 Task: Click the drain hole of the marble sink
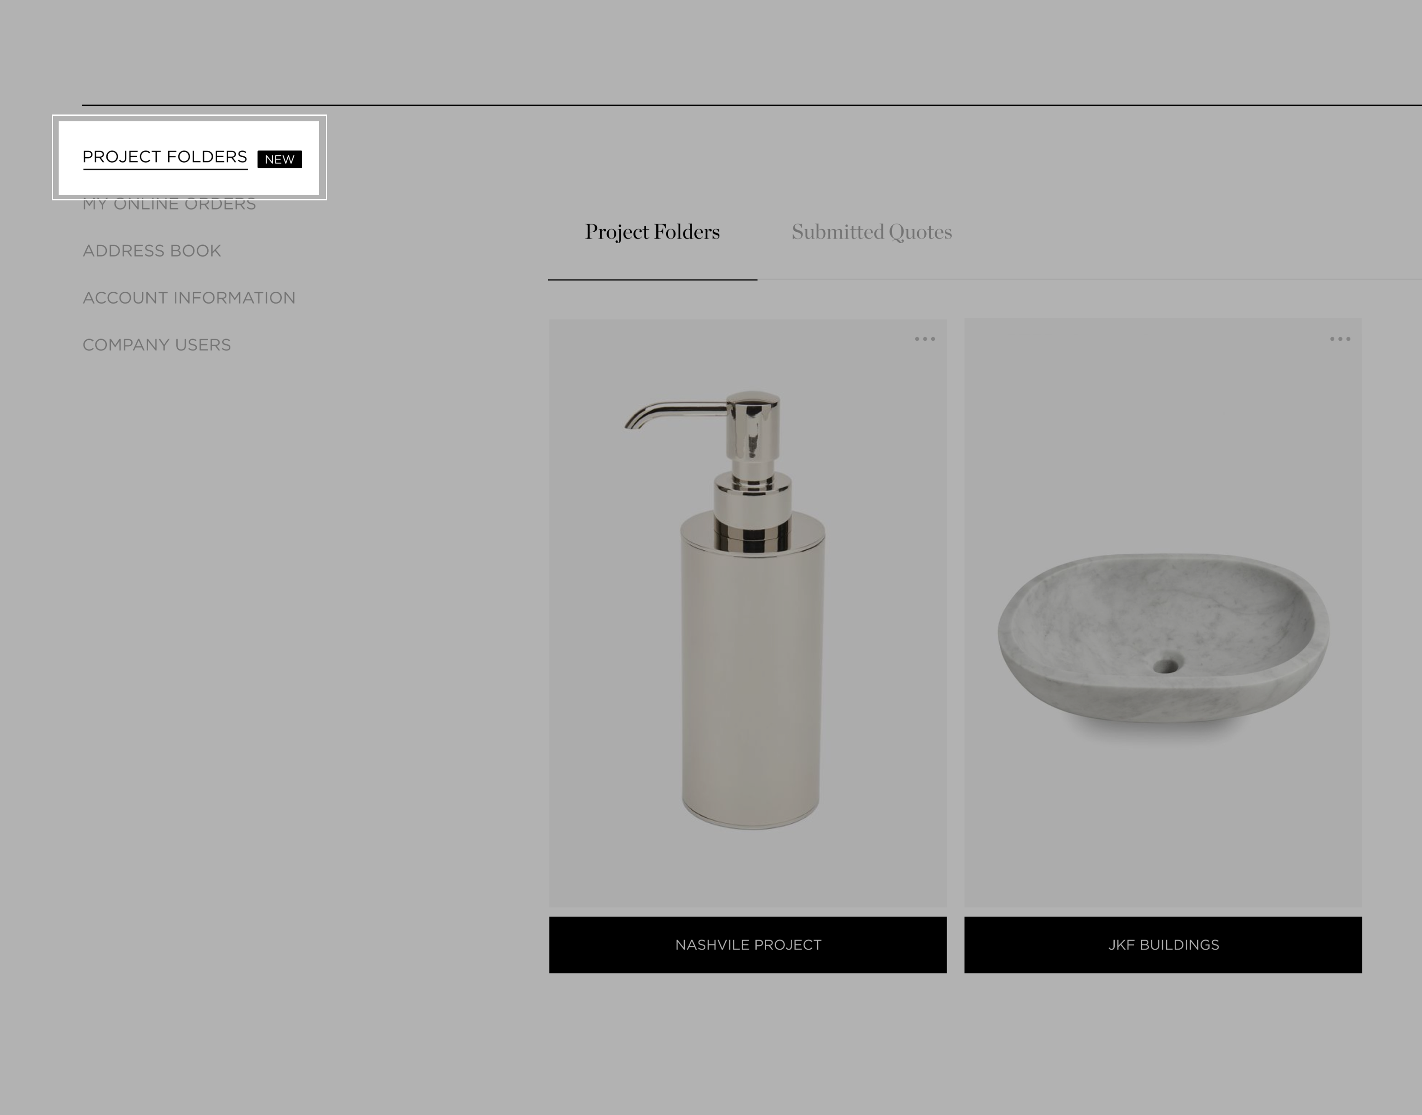(1166, 665)
